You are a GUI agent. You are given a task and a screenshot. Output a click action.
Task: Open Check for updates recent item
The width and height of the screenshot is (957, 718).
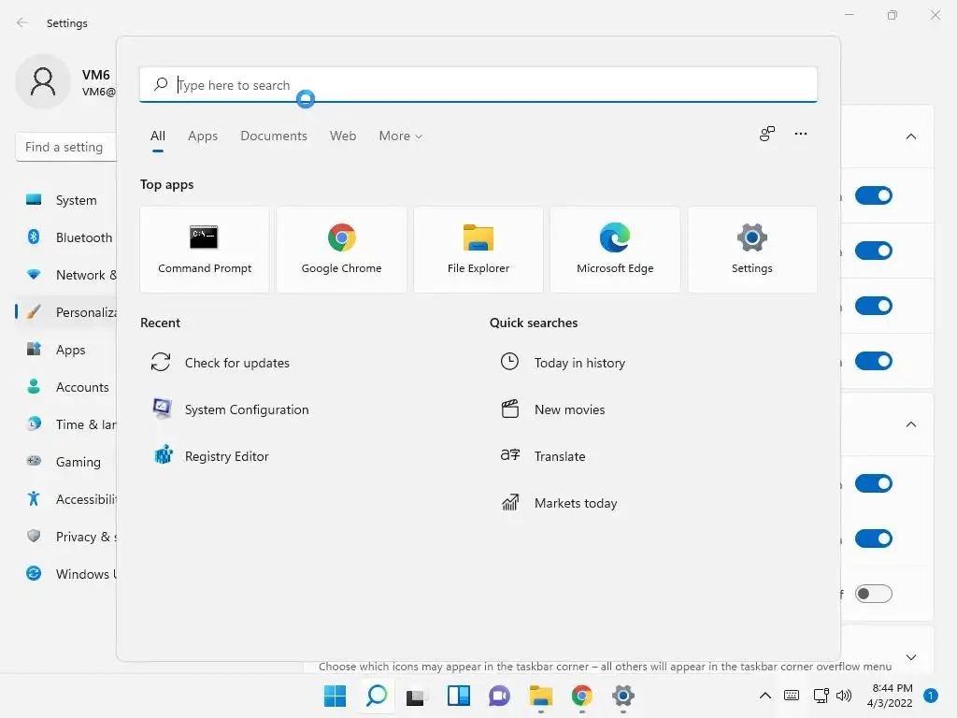pyautogui.click(x=221, y=363)
